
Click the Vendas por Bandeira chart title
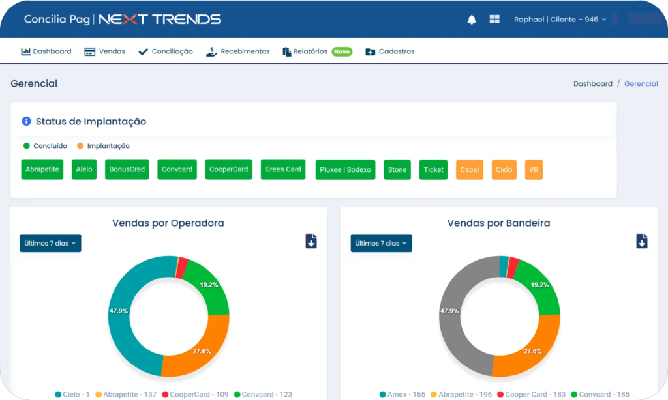point(498,223)
